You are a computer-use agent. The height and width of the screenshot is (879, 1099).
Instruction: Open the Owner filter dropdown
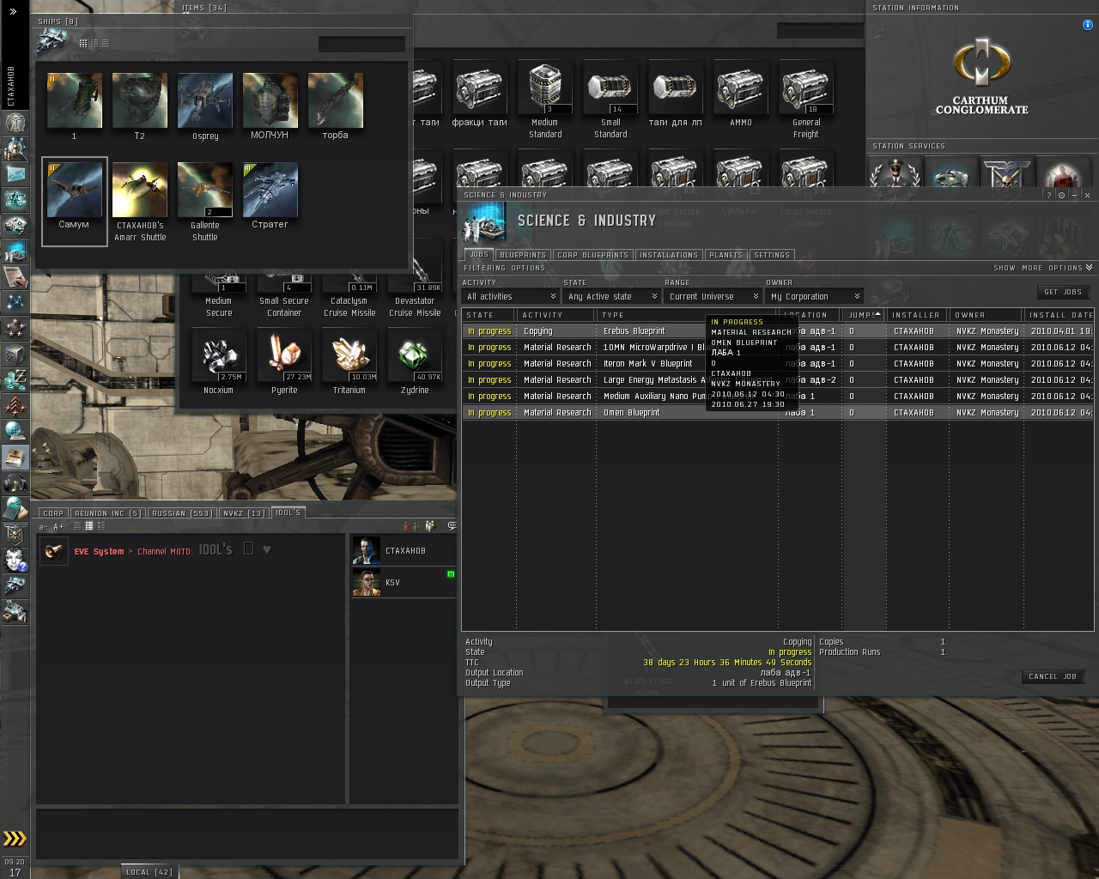pyautogui.click(x=814, y=296)
